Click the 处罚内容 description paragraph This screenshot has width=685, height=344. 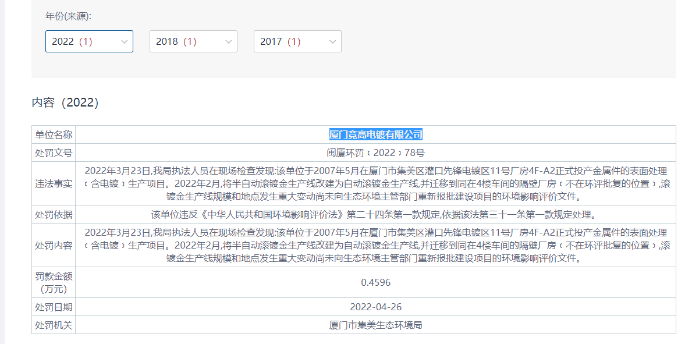point(376,245)
